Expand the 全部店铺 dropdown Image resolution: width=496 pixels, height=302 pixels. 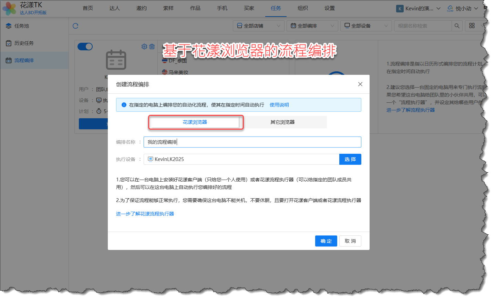click(259, 26)
